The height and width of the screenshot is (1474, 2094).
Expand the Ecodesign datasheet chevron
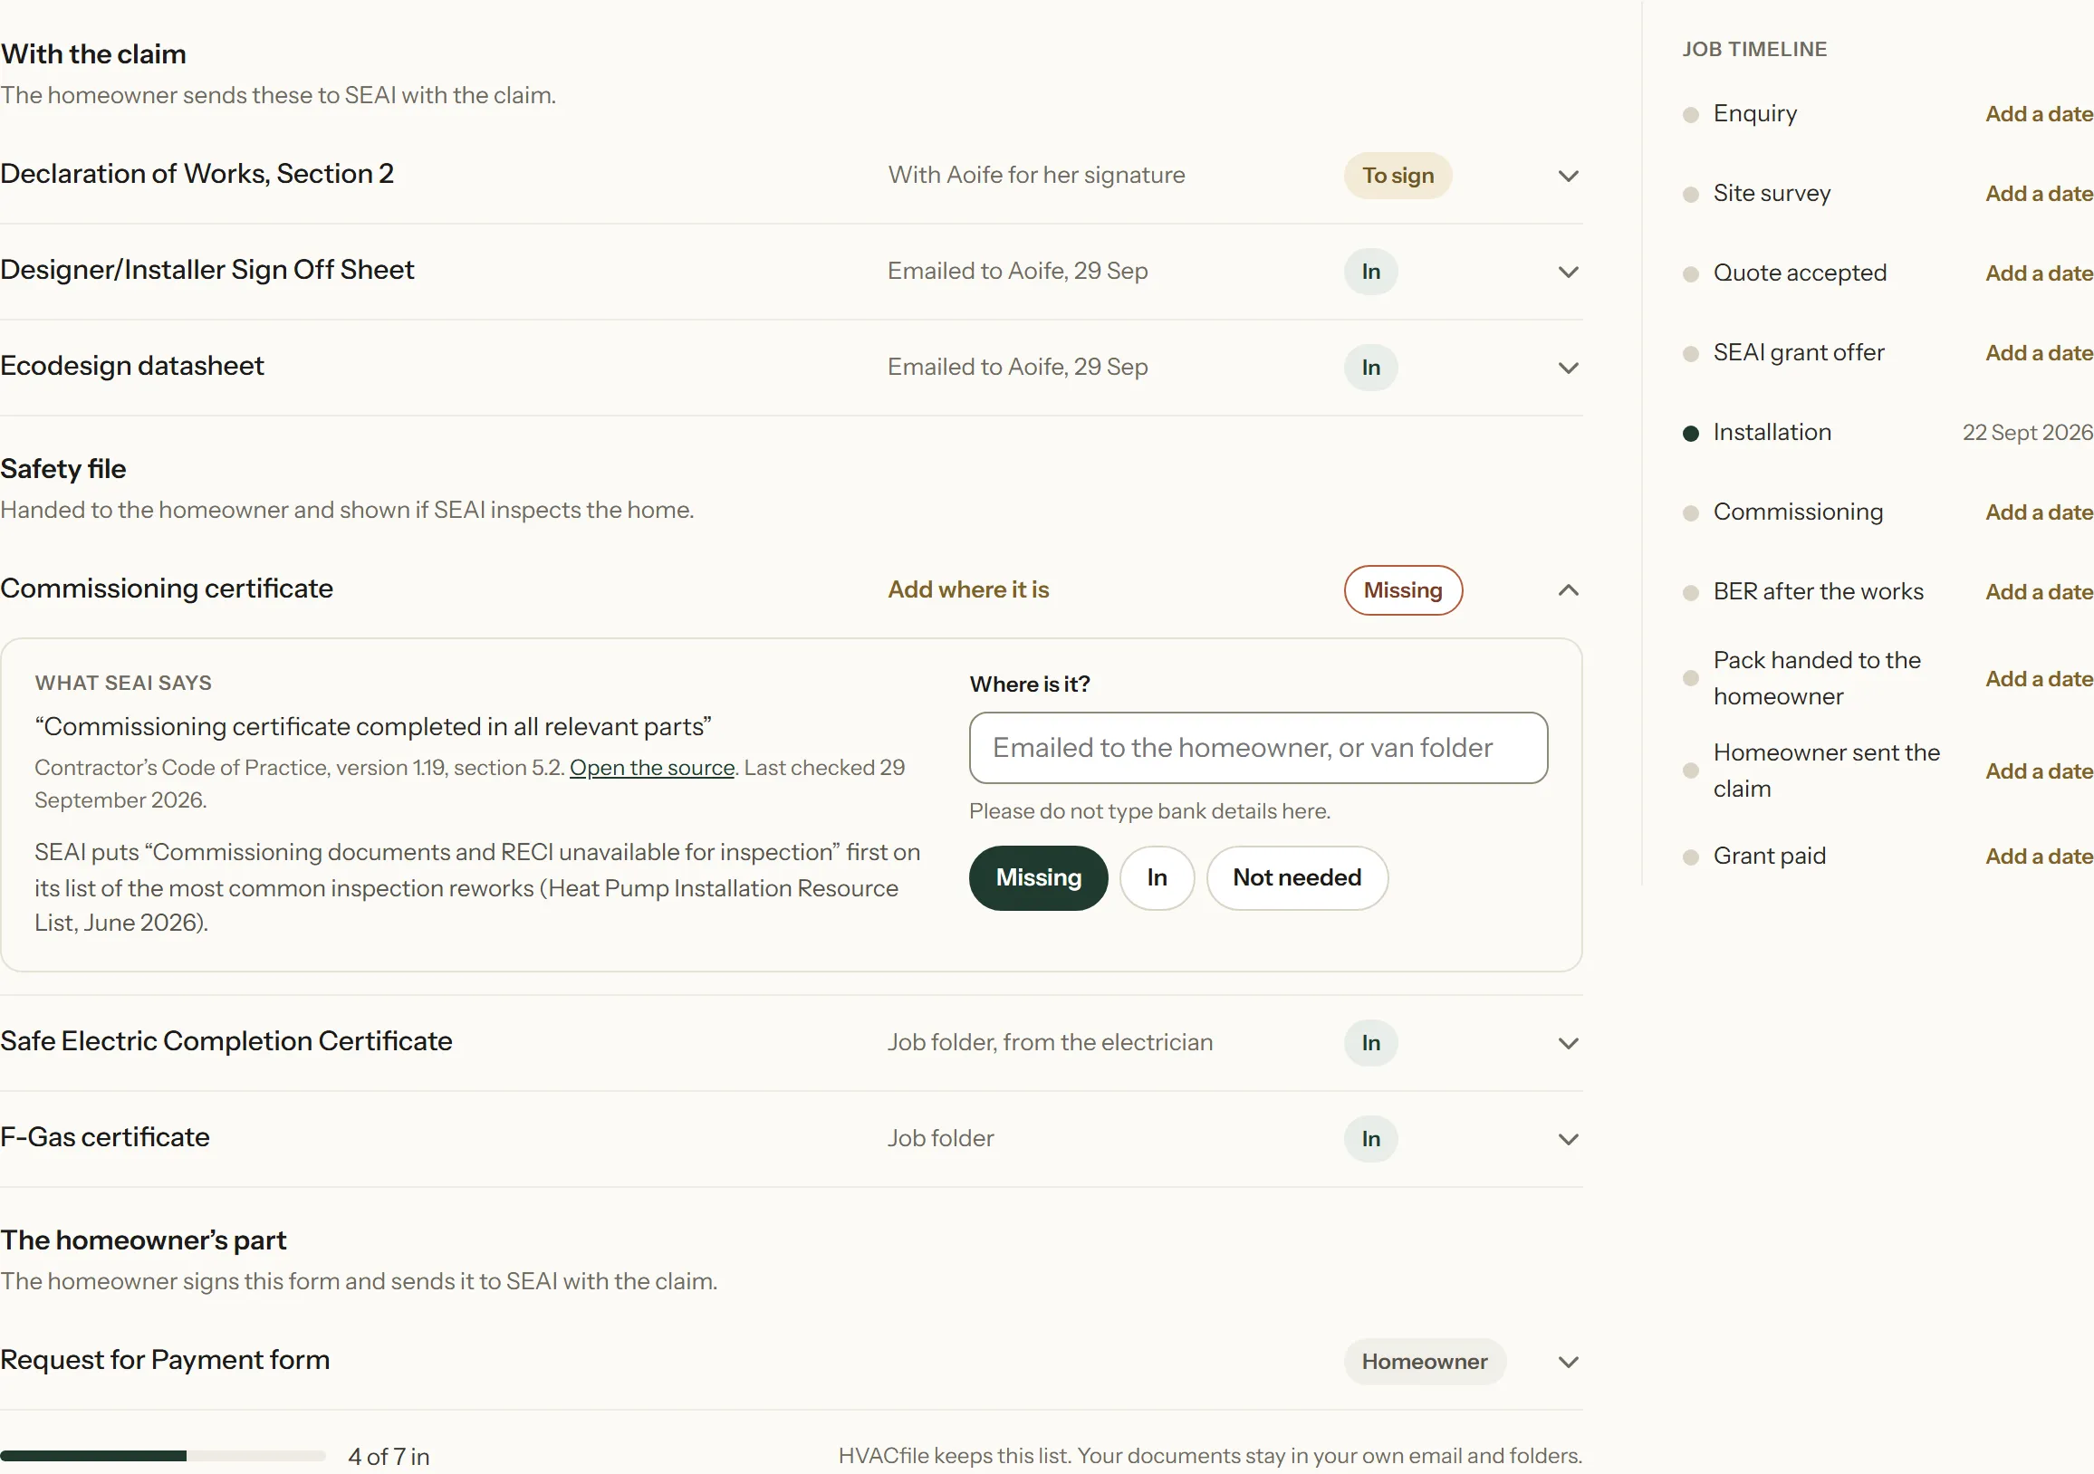tap(1568, 368)
